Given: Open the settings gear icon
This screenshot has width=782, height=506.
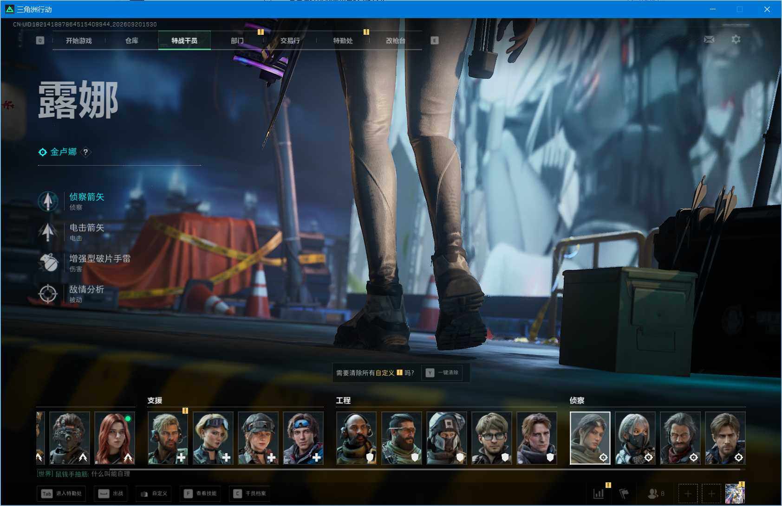Looking at the screenshot, I should [736, 39].
